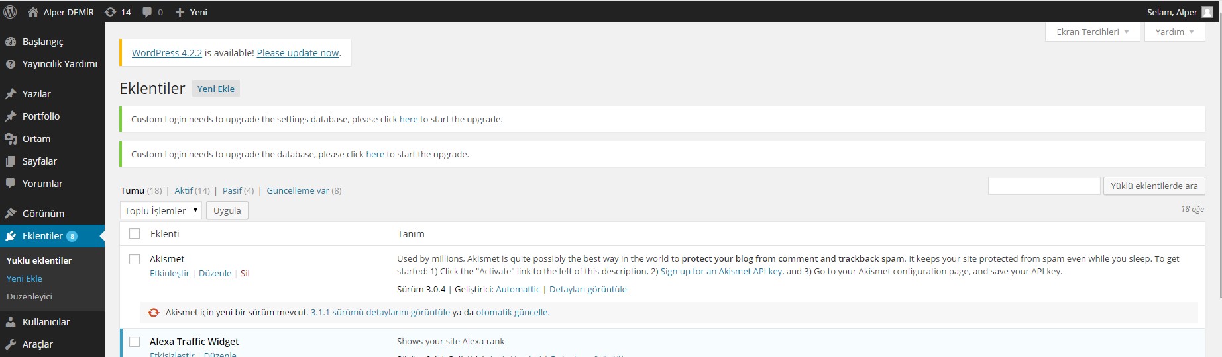Expand Ekran Tercihleri panel

[1092, 32]
